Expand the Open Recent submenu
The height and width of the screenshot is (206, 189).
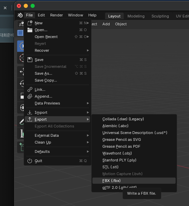tap(57, 37)
